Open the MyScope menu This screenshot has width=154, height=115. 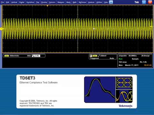[x=82, y=2]
